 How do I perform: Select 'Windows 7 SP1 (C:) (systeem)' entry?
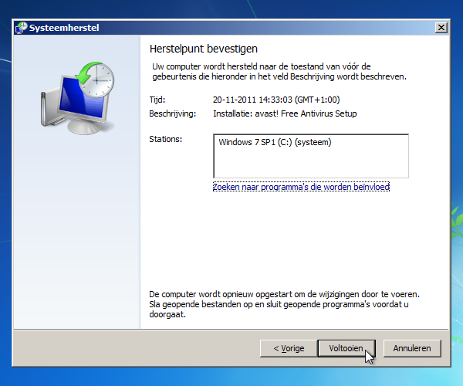click(x=275, y=142)
